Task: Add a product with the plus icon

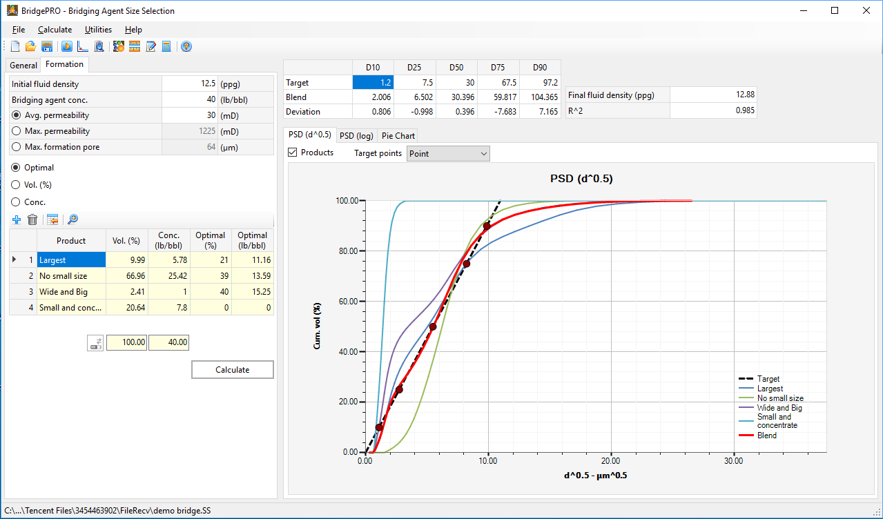Action: pos(17,219)
